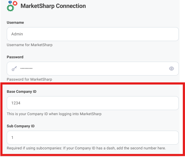Click the Company ID login hint text
The width and height of the screenshot is (185, 157).
pyautogui.click(x=54, y=114)
